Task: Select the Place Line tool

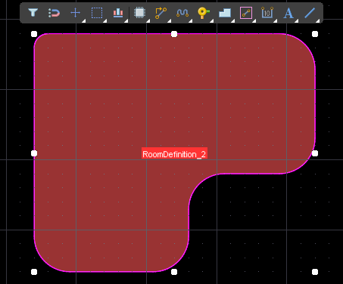Action: coord(310,13)
